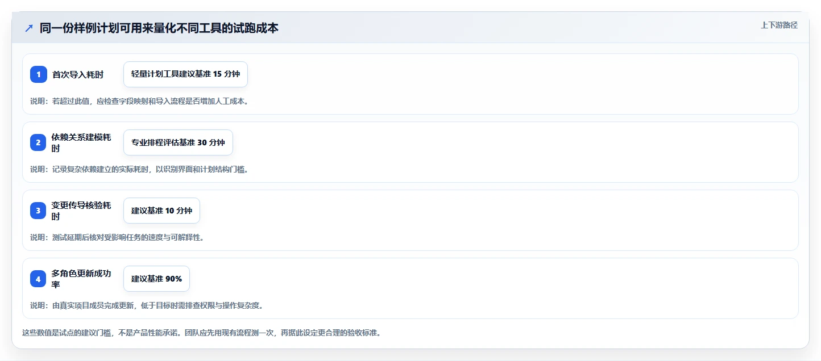This screenshot has height=361, width=821.
Task: Click the 变更传导核验耗时 label
Action: coord(81,211)
